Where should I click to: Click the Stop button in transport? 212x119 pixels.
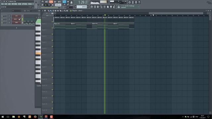(49, 5)
